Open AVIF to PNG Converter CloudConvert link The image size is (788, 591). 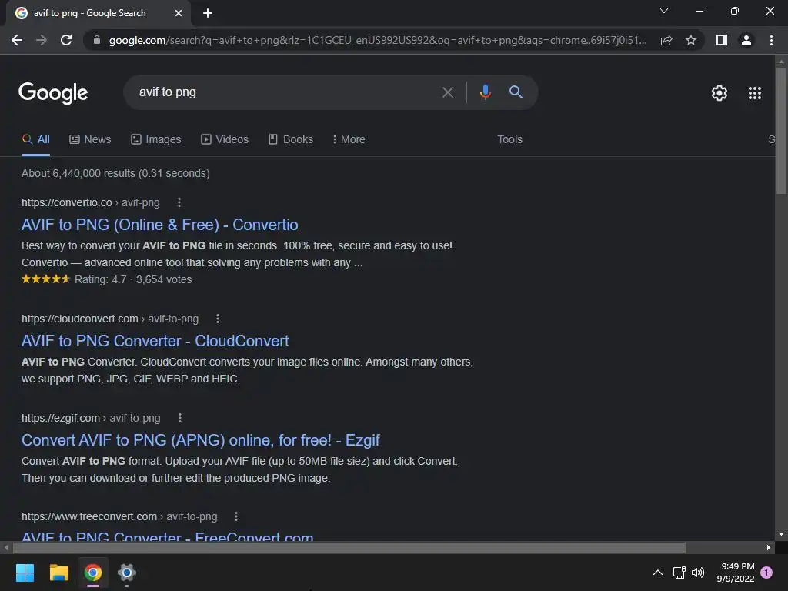155,341
